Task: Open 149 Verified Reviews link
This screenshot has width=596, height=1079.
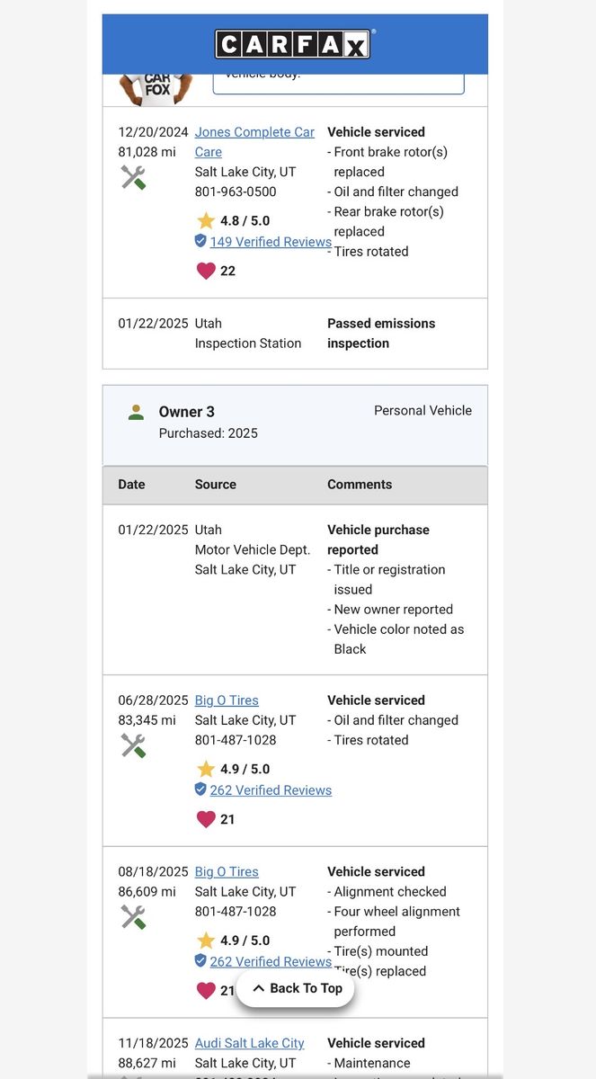Action: (x=271, y=242)
